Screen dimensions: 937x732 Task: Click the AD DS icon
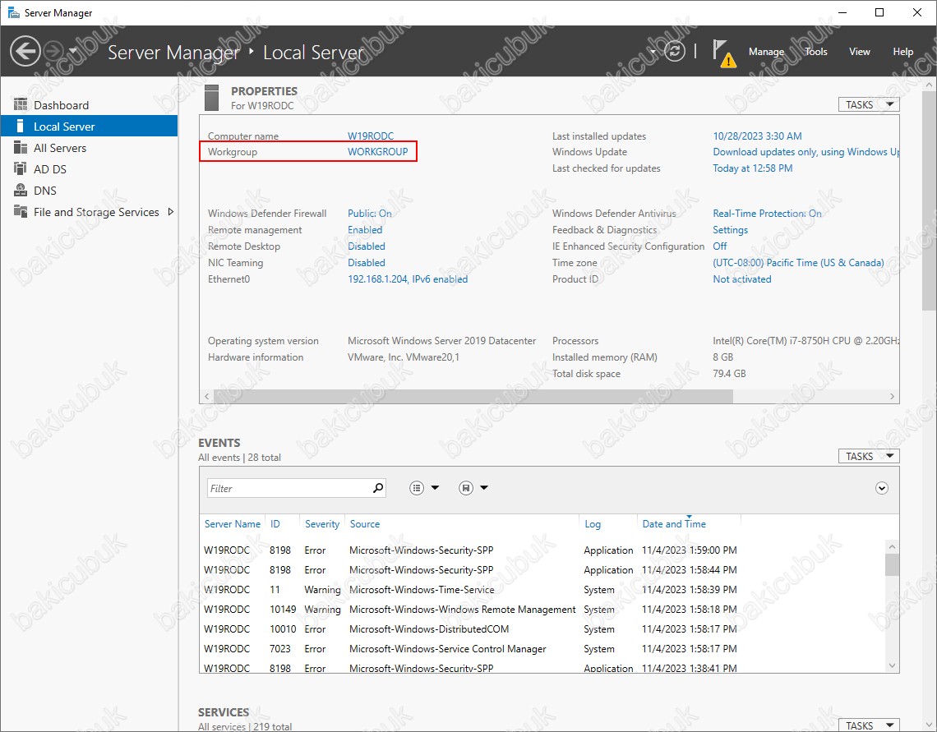click(21, 169)
